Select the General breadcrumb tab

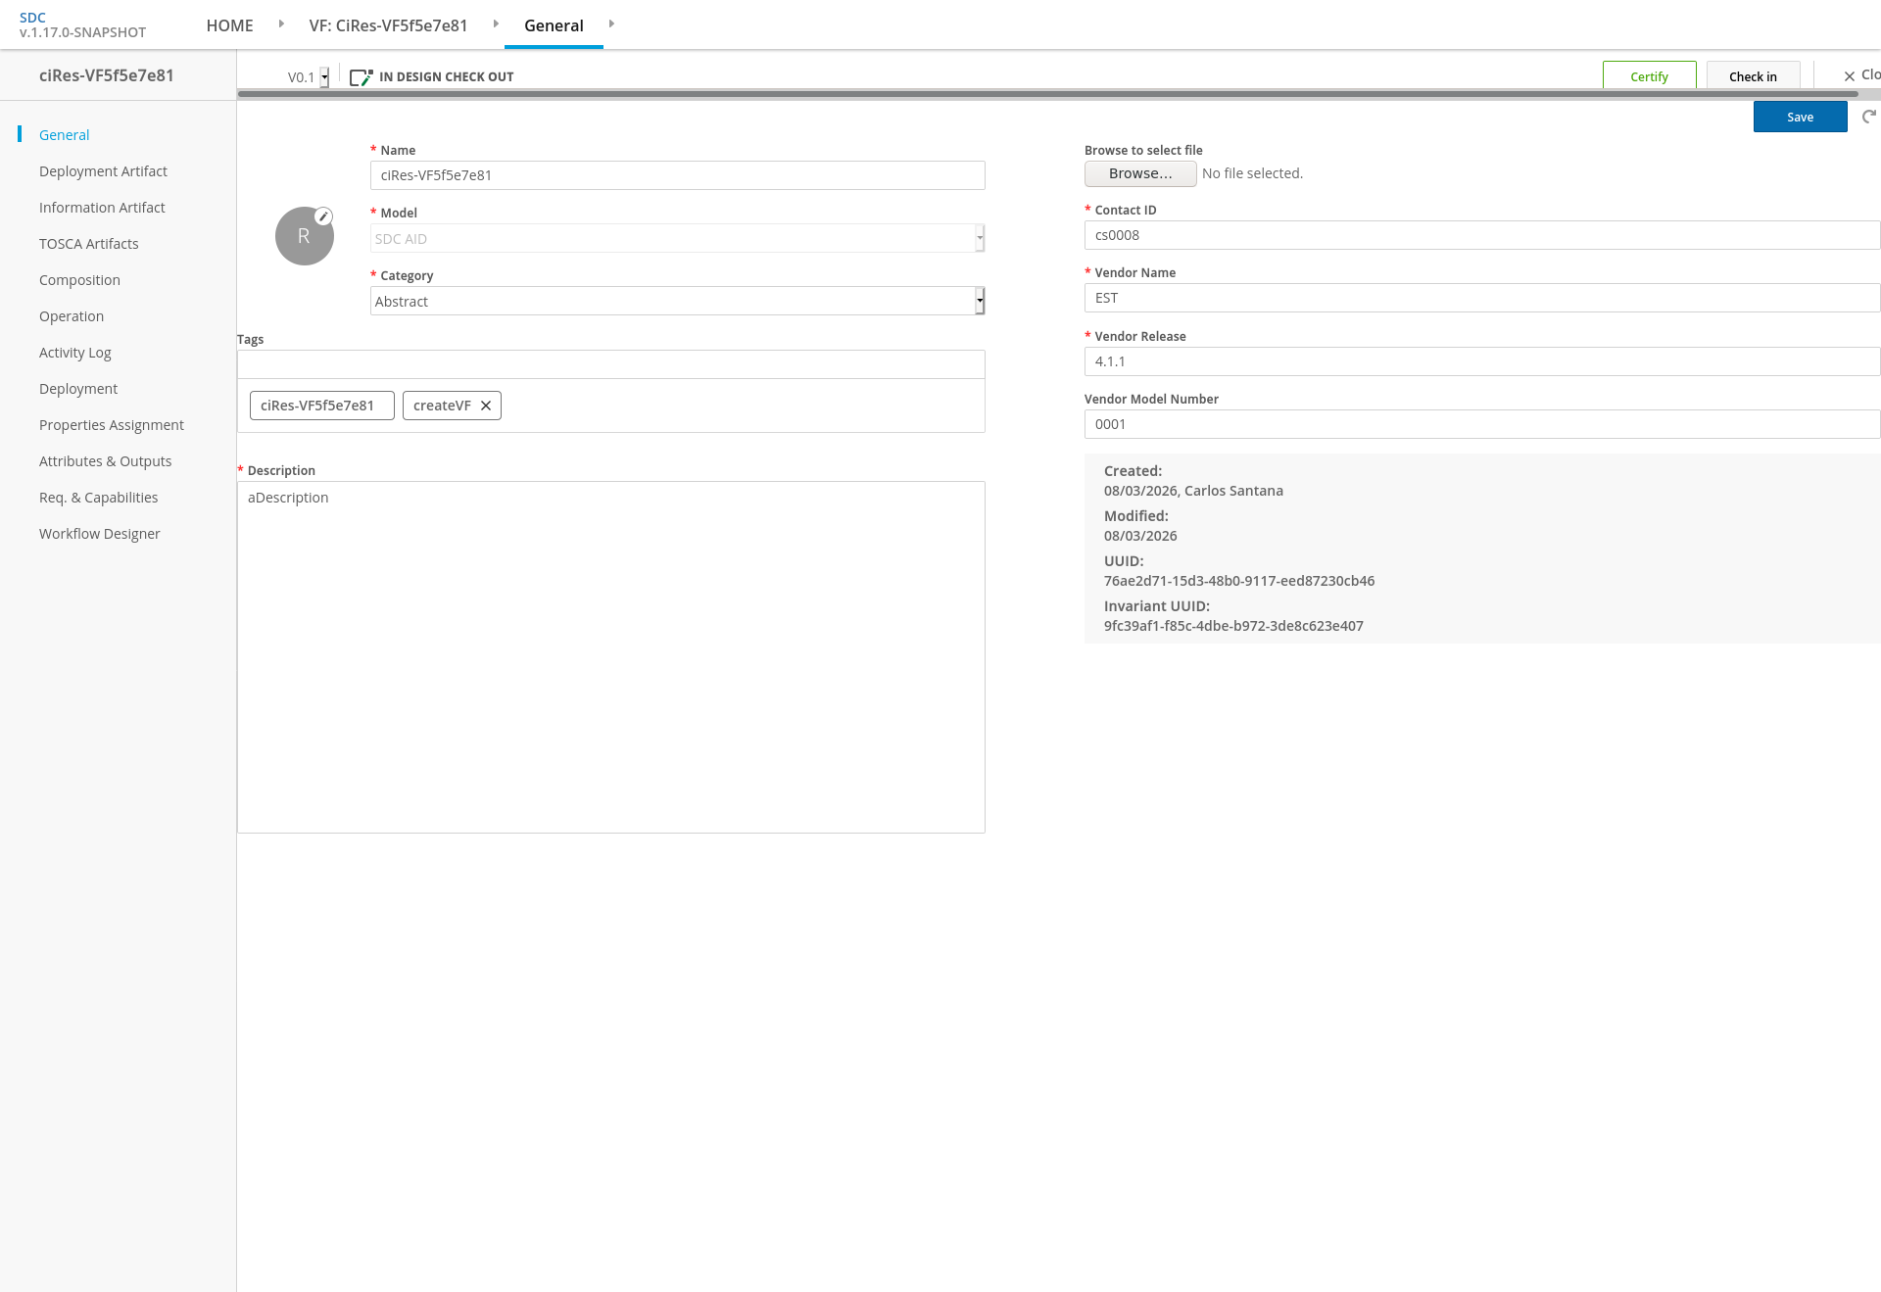coord(554,25)
